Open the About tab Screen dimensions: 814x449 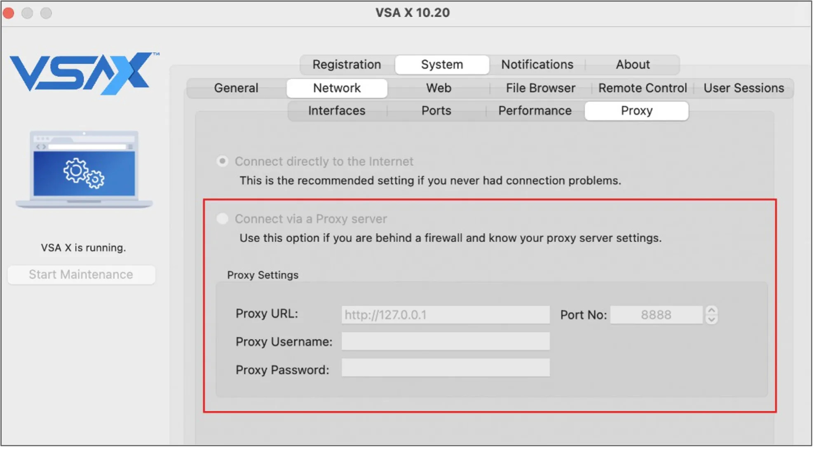click(633, 65)
